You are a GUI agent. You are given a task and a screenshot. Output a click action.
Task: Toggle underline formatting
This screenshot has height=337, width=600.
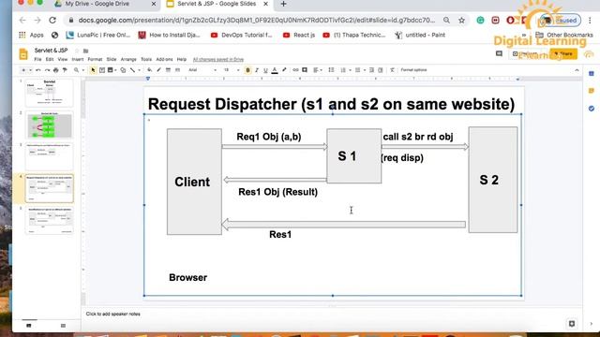click(x=265, y=70)
